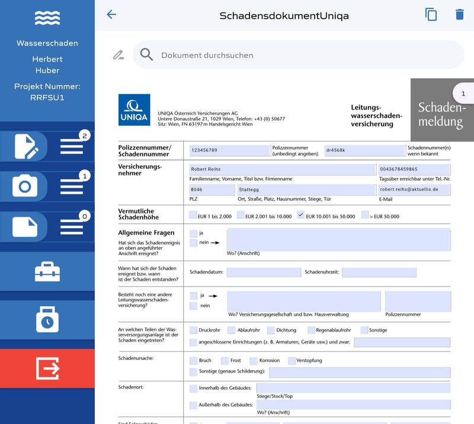Click the pencil icon beside the search bar
The image size is (474, 424).
point(118,54)
